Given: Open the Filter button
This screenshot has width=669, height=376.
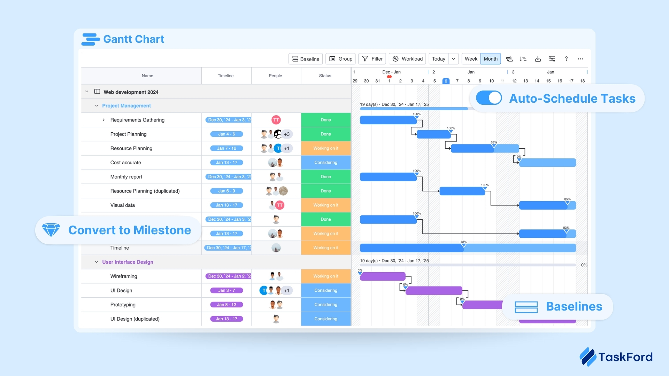Looking at the screenshot, I should pos(372,59).
